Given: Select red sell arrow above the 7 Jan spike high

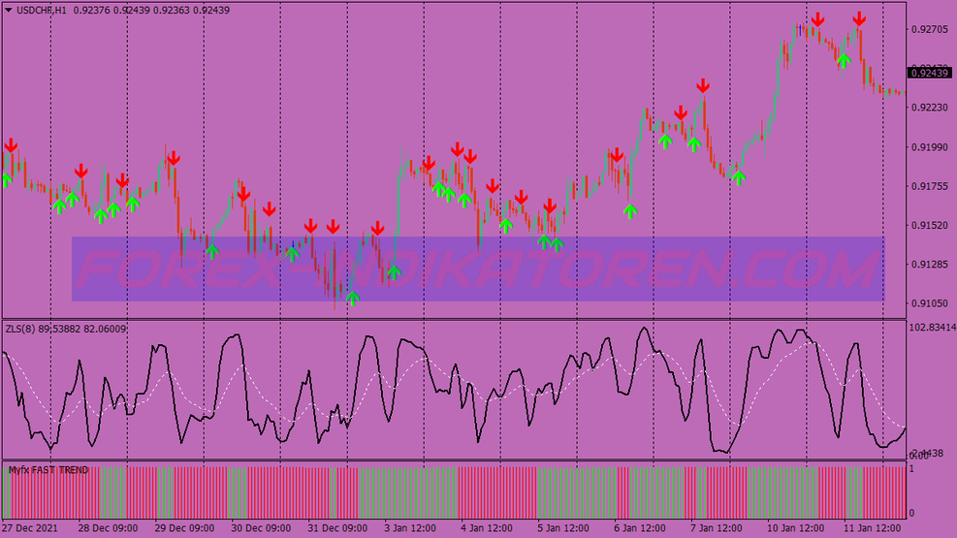Looking at the screenshot, I should [x=703, y=85].
